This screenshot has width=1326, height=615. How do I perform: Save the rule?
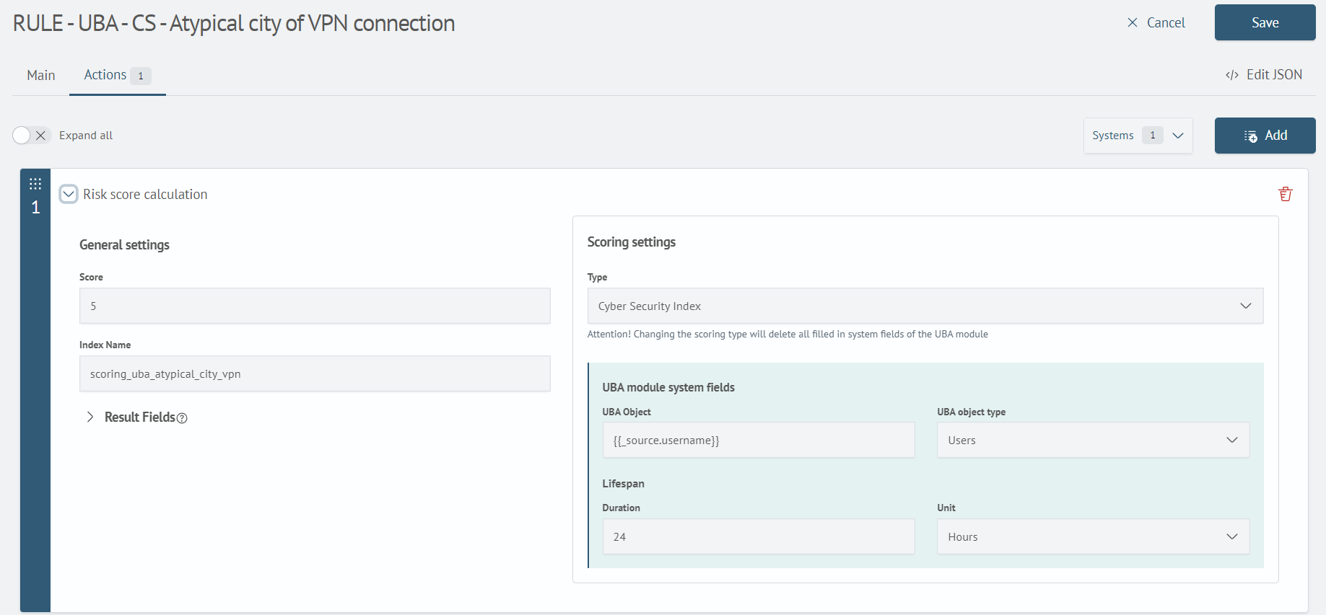coord(1265,22)
